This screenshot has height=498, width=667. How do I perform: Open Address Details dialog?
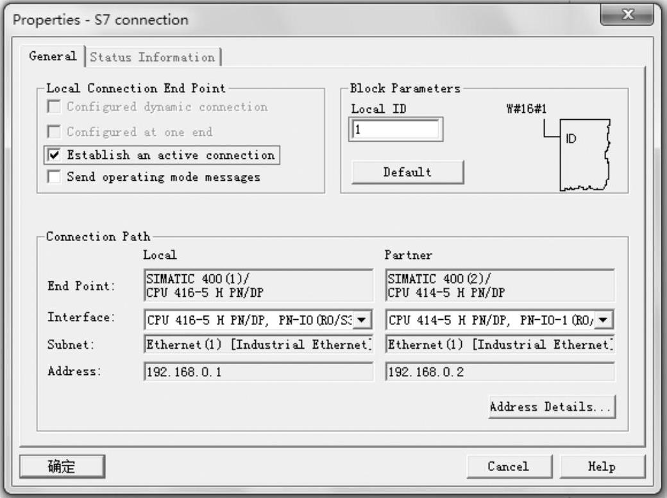pos(552,406)
